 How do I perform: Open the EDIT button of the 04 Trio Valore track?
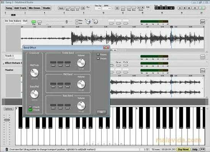[x=203, y=22]
